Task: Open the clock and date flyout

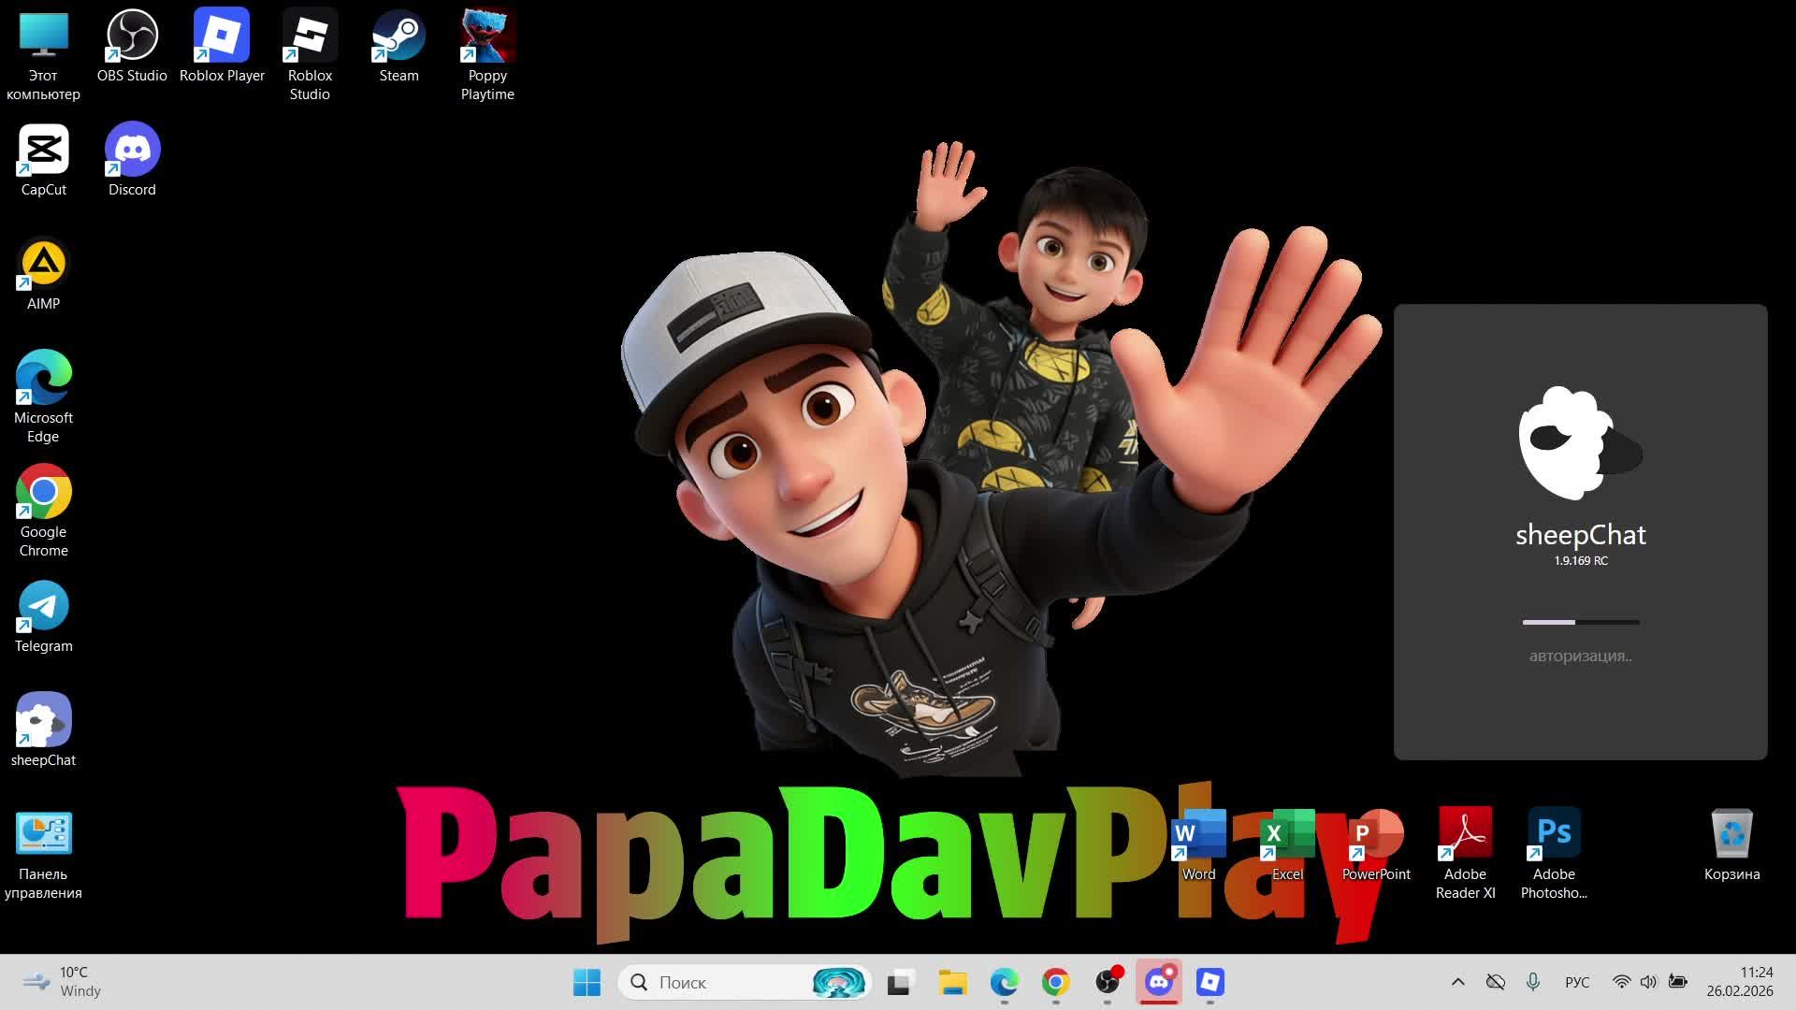Action: tap(1739, 982)
